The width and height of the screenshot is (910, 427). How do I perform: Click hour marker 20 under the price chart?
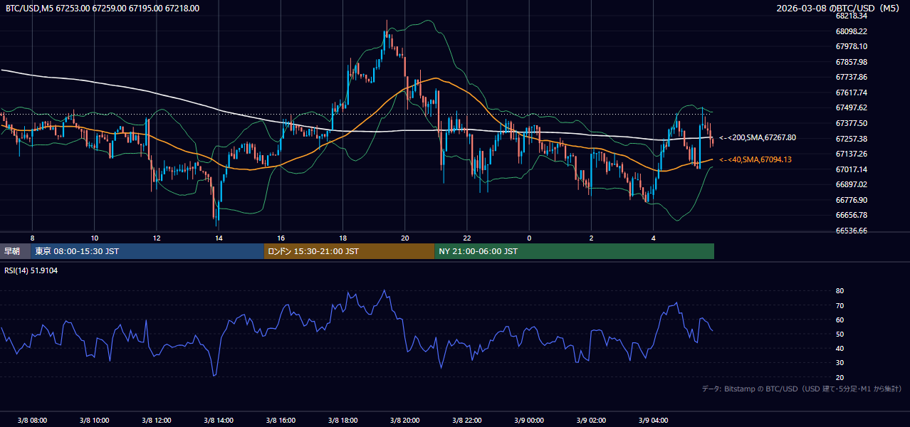405,238
